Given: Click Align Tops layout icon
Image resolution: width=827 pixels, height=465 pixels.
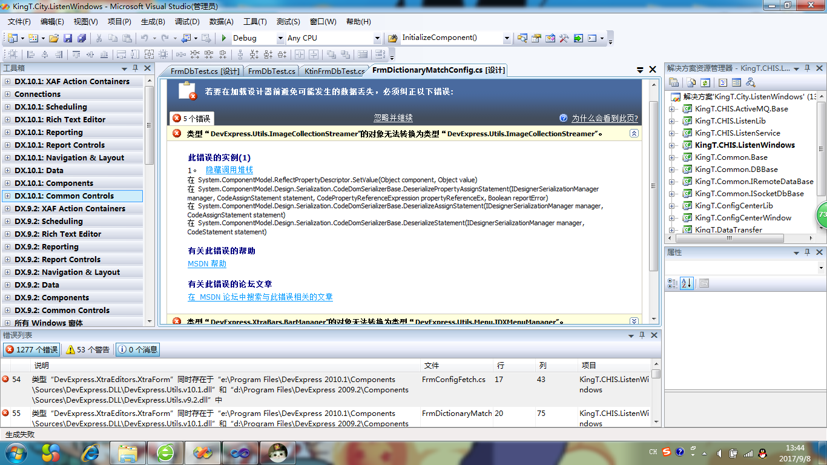Looking at the screenshot, I should click(77, 54).
